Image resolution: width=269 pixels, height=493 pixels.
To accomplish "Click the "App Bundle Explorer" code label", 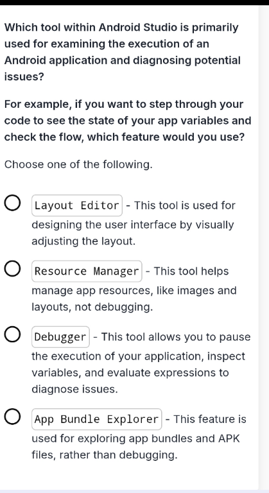I will 96,419.
